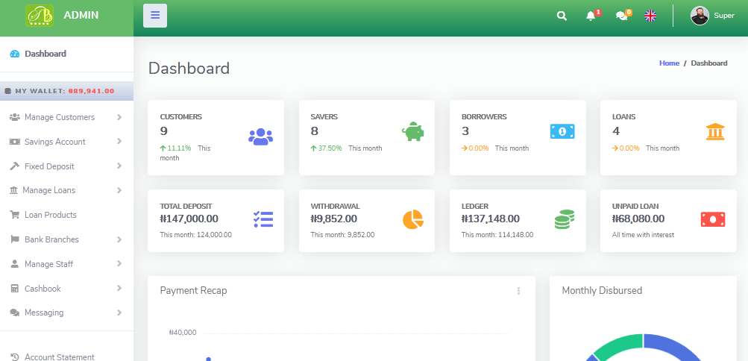Click the Borrowers banknote icon
This screenshot has height=361, width=748.
coord(562,131)
